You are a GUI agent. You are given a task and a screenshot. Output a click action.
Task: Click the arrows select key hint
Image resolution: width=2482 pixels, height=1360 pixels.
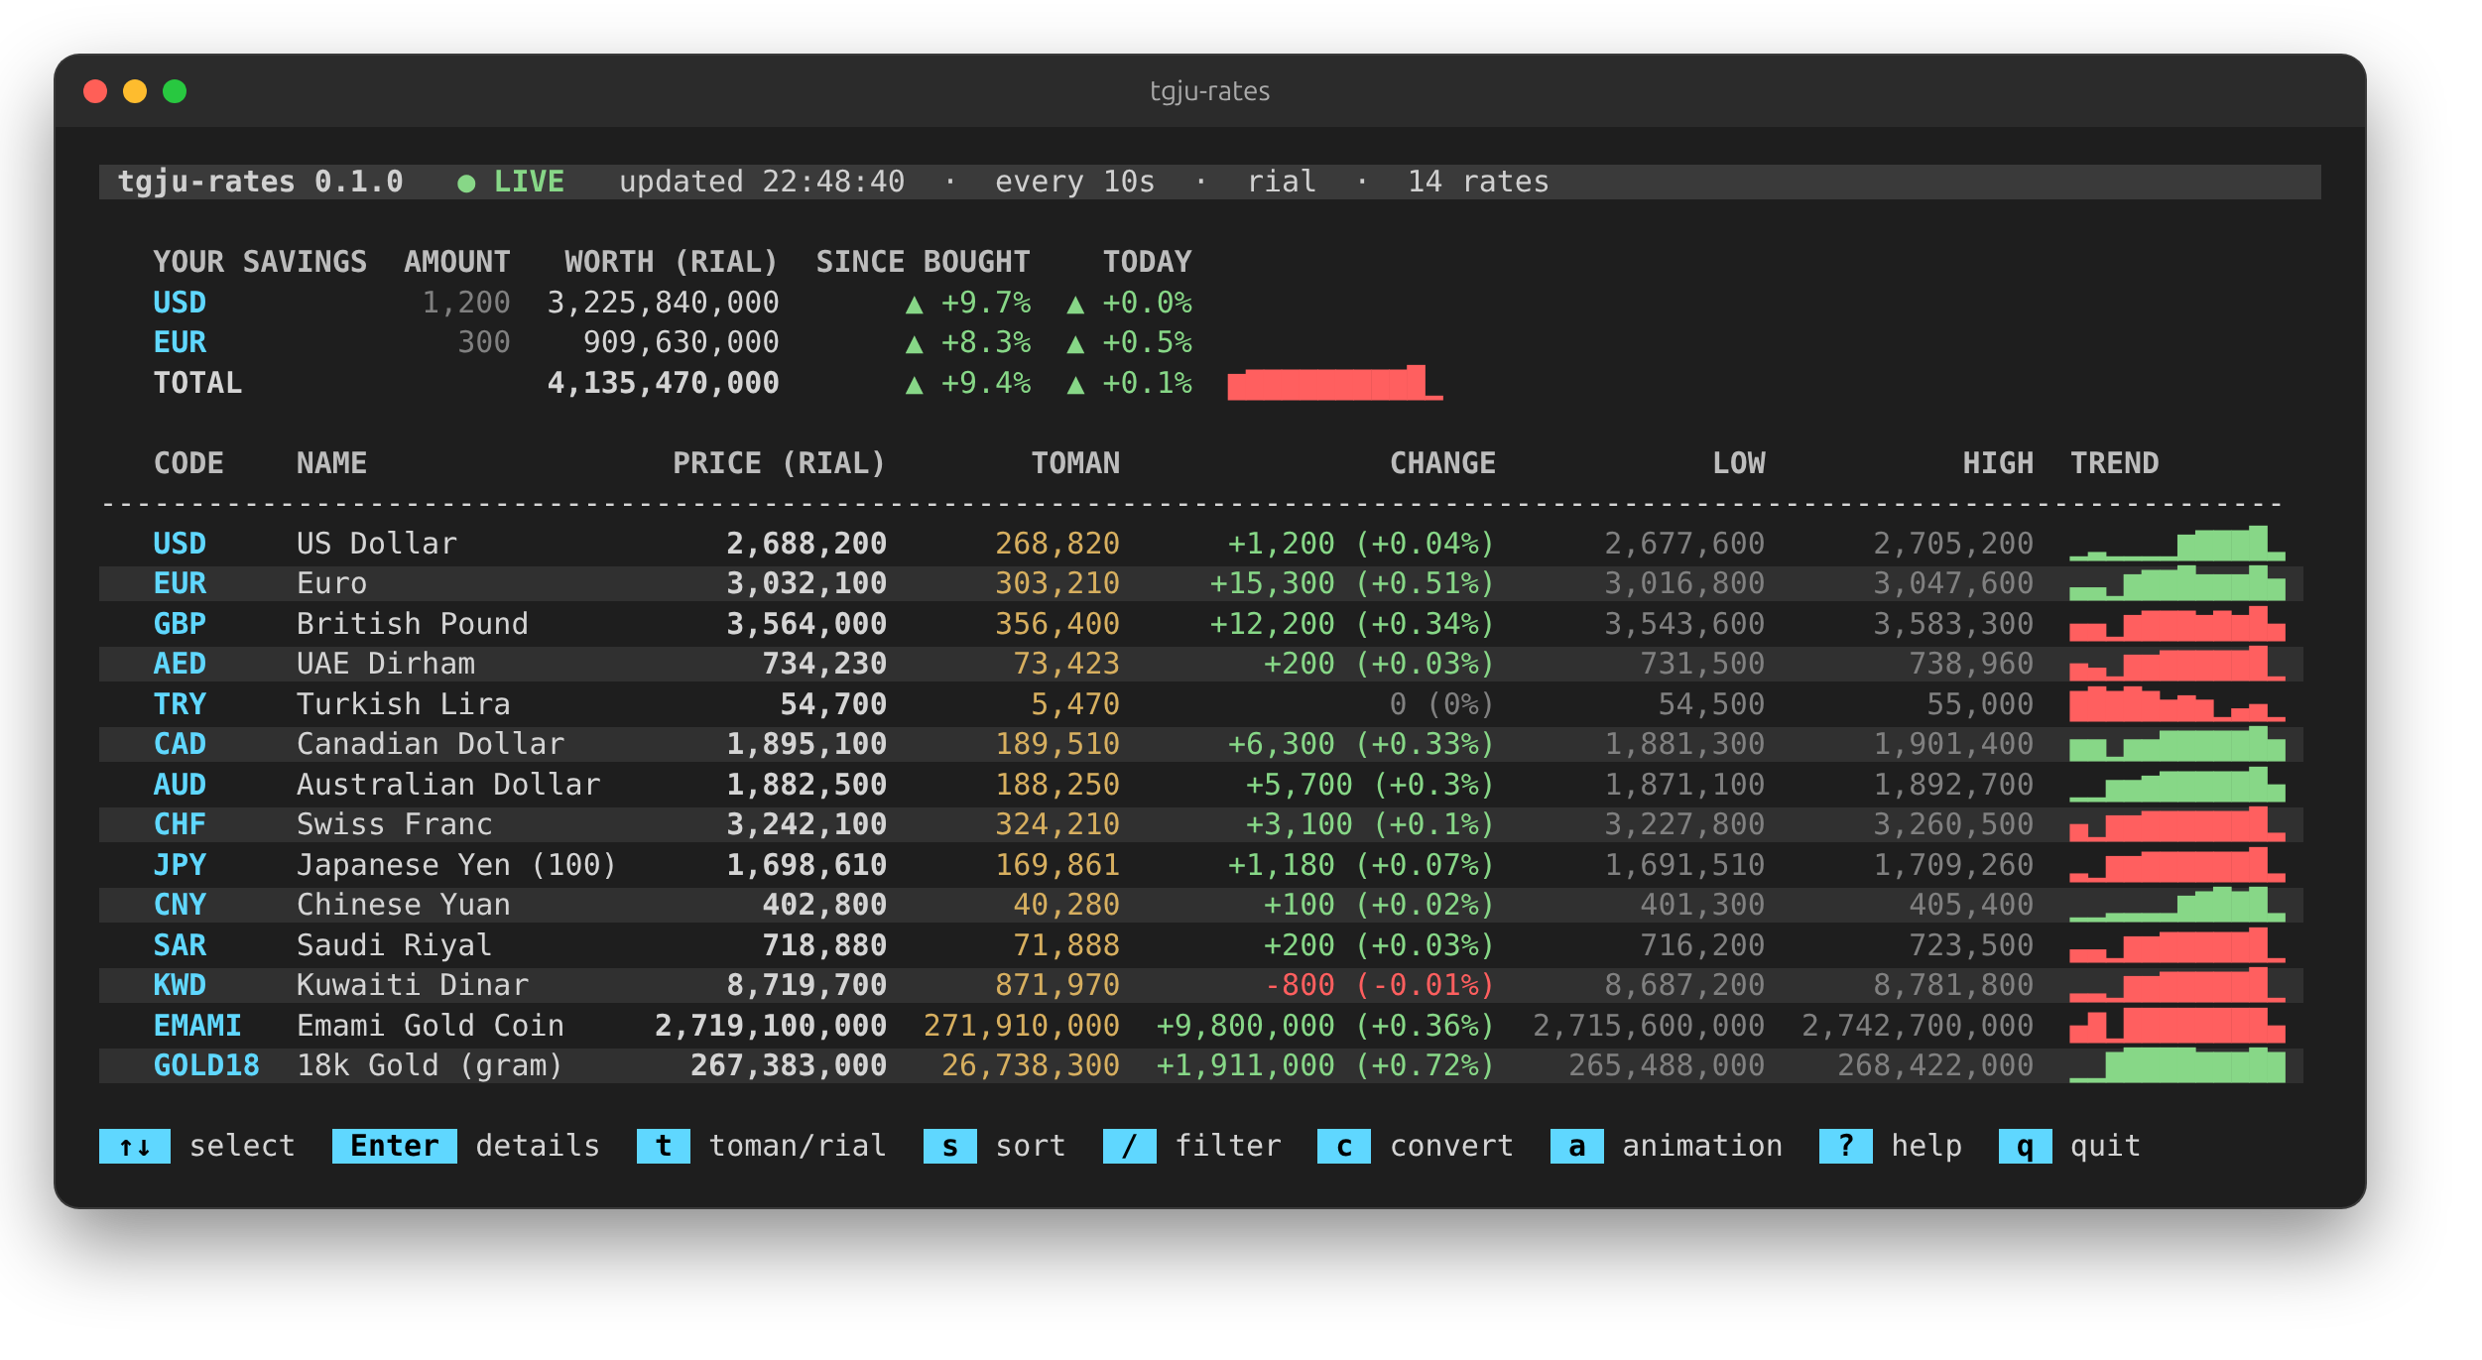pyautogui.click(x=197, y=1146)
